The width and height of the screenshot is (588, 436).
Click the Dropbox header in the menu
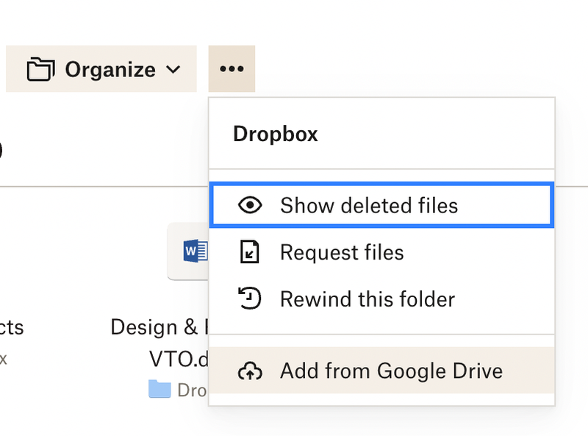(273, 134)
